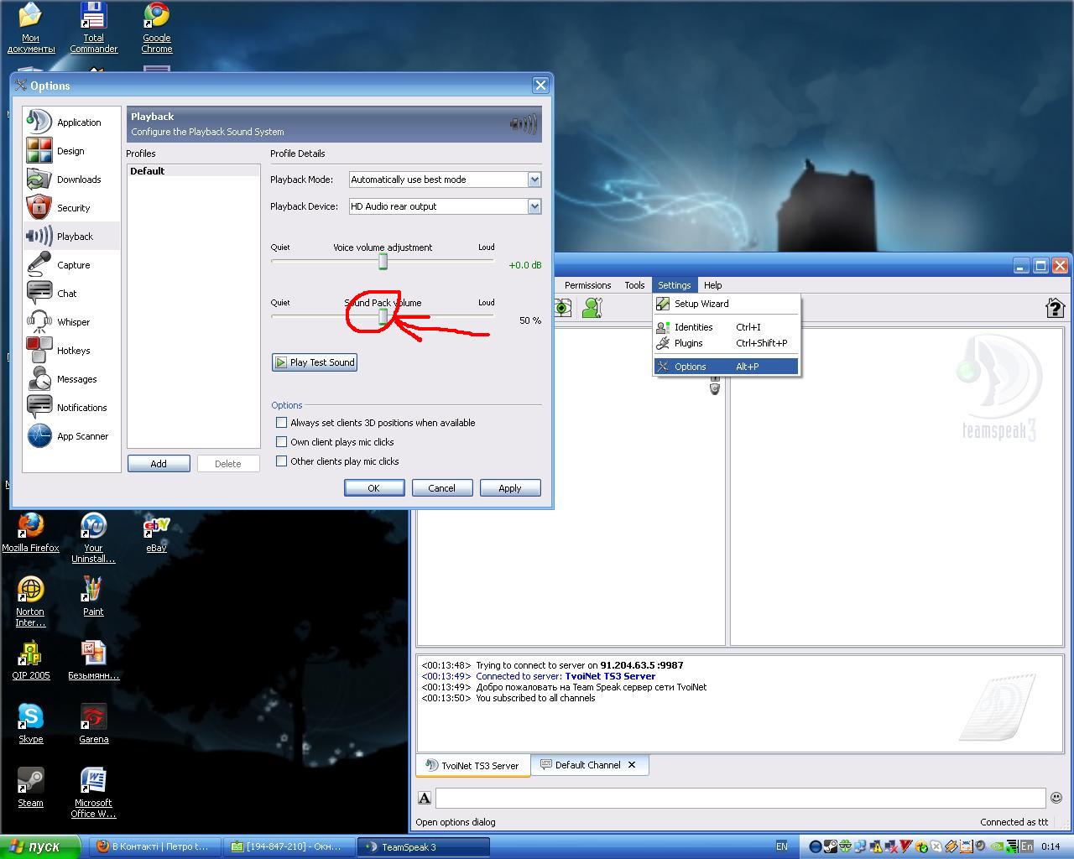Open the Messages options category
Viewport: 1074px width, 859px height.
tap(71, 379)
